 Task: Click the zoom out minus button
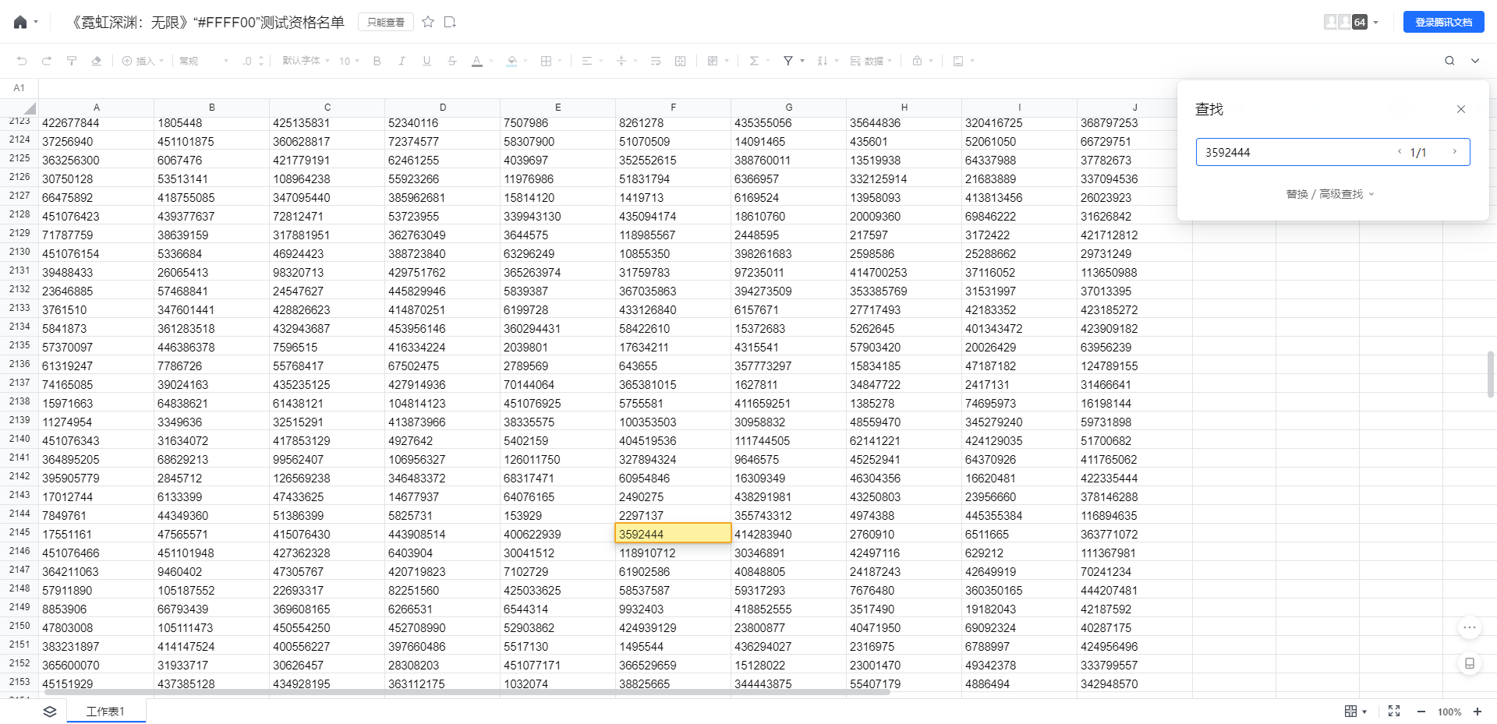coord(1421,712)
